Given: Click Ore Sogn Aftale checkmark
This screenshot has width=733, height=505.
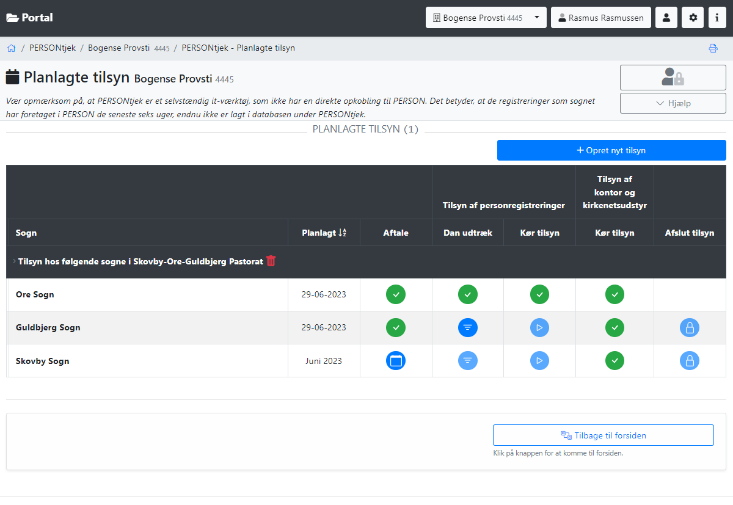Looking at the screenshot, I should pos(396,294).
